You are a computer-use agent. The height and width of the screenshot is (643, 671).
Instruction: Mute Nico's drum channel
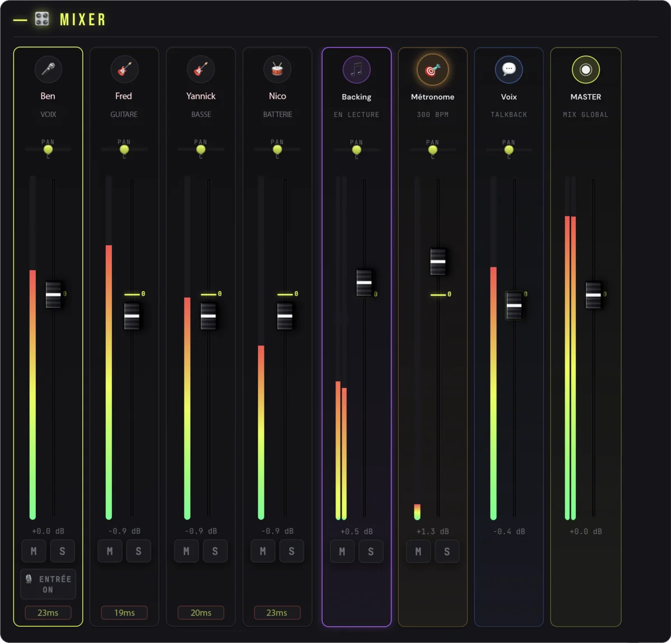[263, 551]
